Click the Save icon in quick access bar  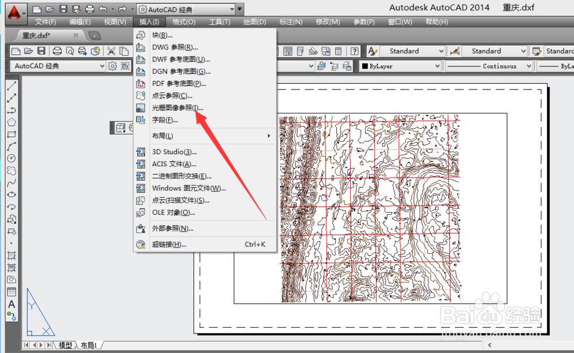click(63, 9)
